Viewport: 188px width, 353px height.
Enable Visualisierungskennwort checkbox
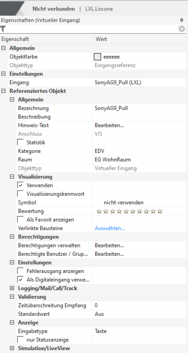click(x=21, y=194)
